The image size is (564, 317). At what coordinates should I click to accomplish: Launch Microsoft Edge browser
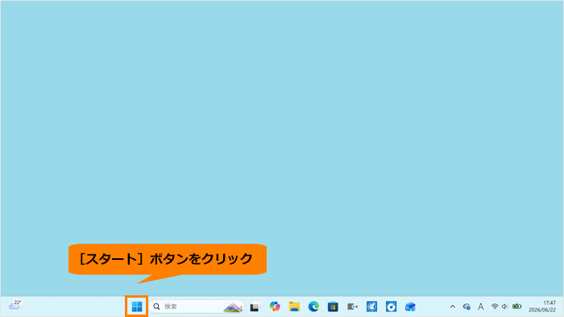(x=313, y=307)
